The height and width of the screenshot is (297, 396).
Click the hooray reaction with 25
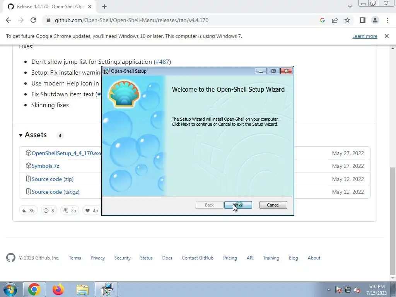click(70, 210)
